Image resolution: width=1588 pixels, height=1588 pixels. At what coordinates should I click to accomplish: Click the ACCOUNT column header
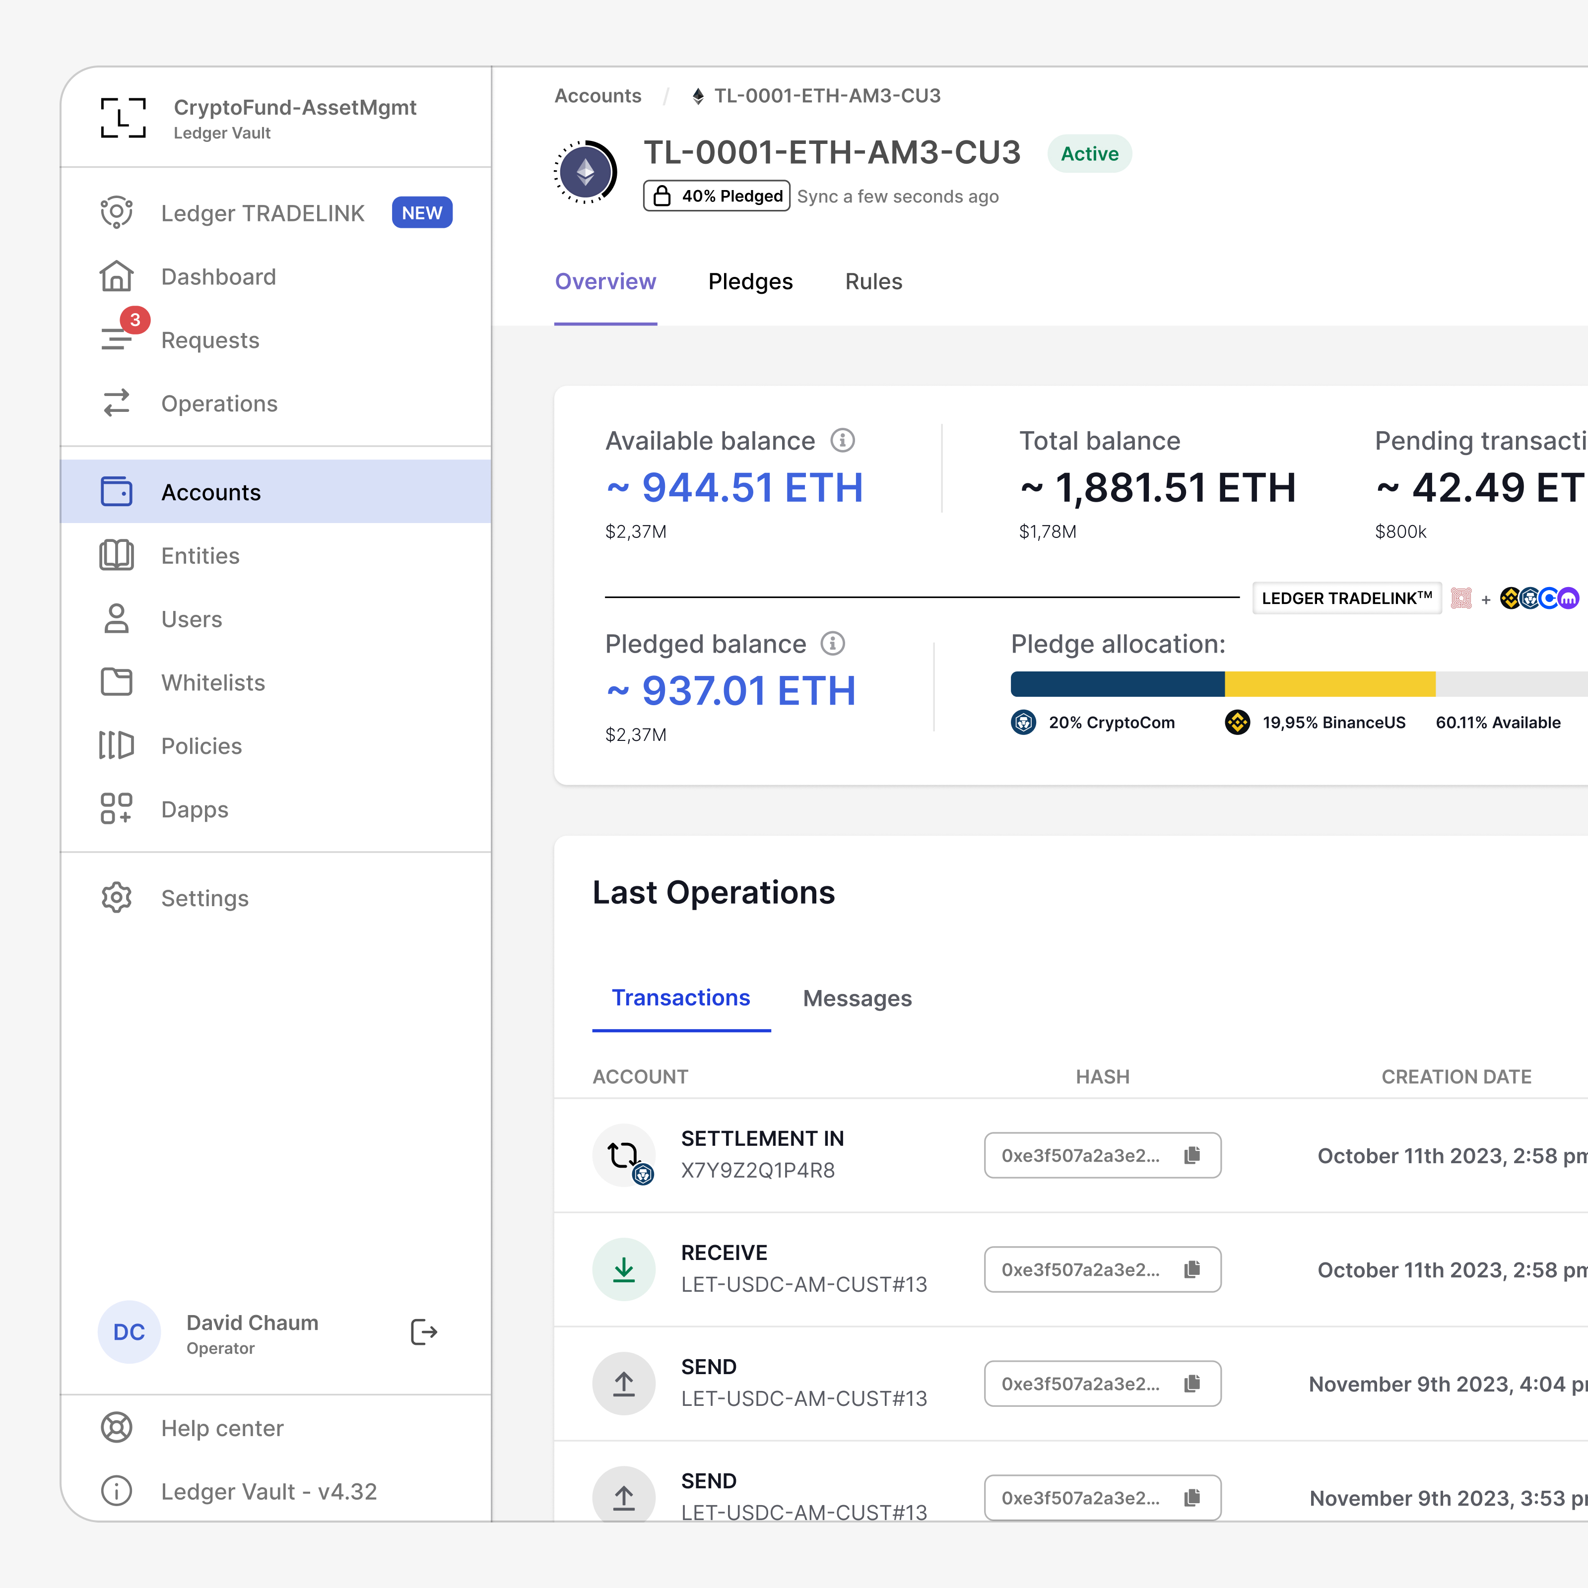640,1077
